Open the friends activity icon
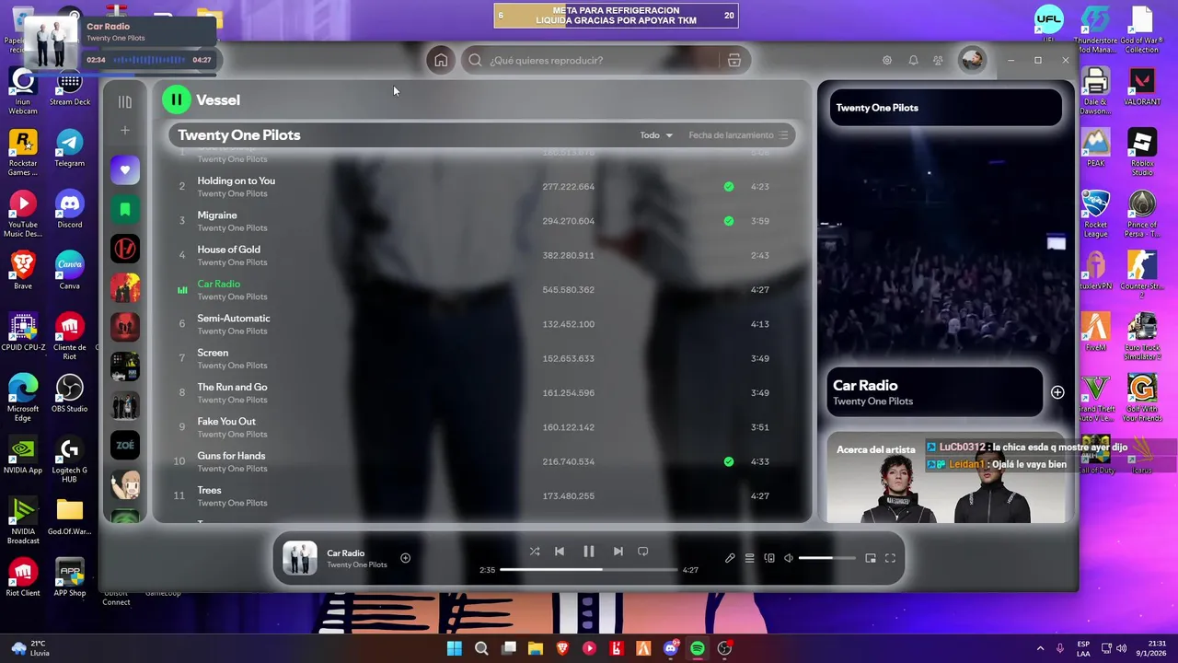The height and width of the screenshot is (663, 1178). coord(938,60)
